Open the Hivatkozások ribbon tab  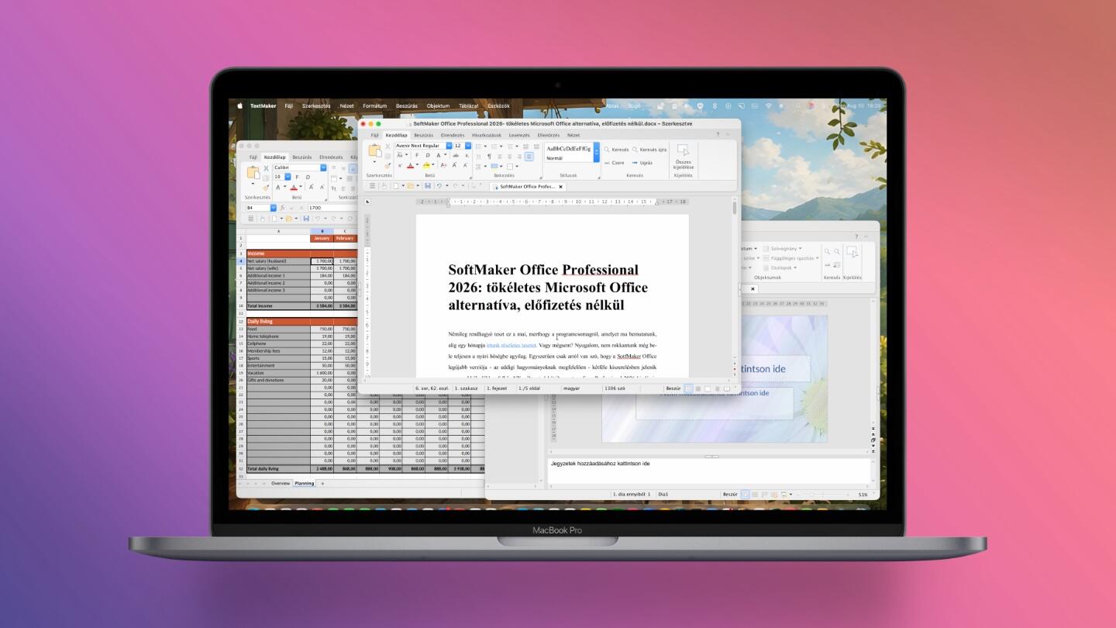pos(487,135)
